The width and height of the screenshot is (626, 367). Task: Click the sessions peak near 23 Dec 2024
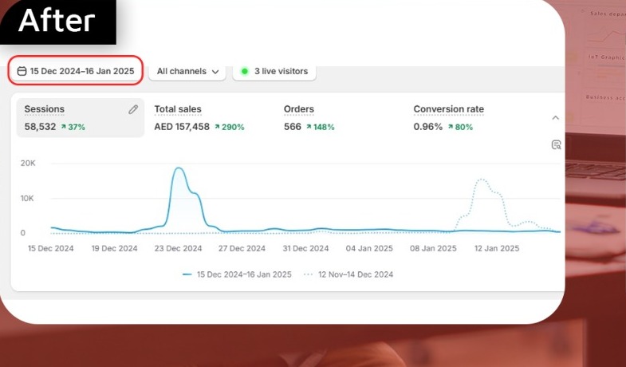[179, 168]
